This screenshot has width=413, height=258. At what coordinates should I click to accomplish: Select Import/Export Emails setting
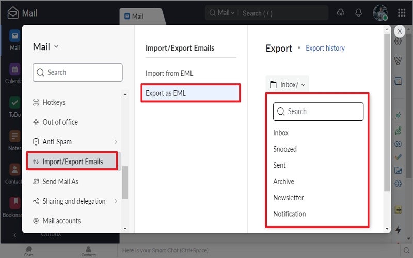(72, 162)
